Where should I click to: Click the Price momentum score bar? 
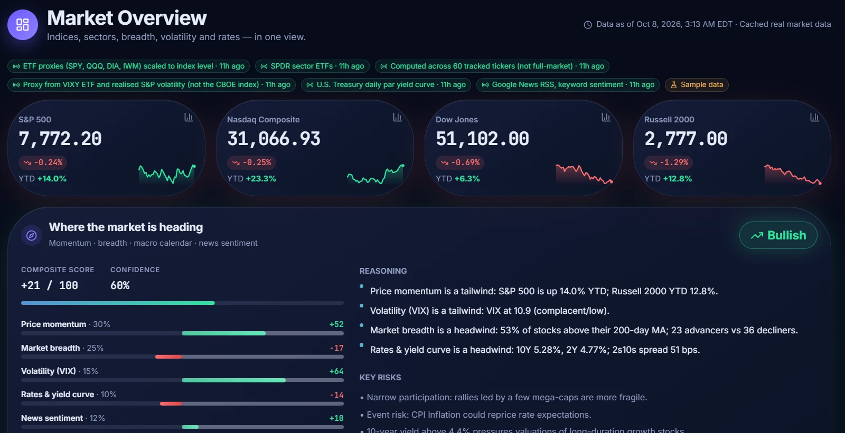(182, 333)
